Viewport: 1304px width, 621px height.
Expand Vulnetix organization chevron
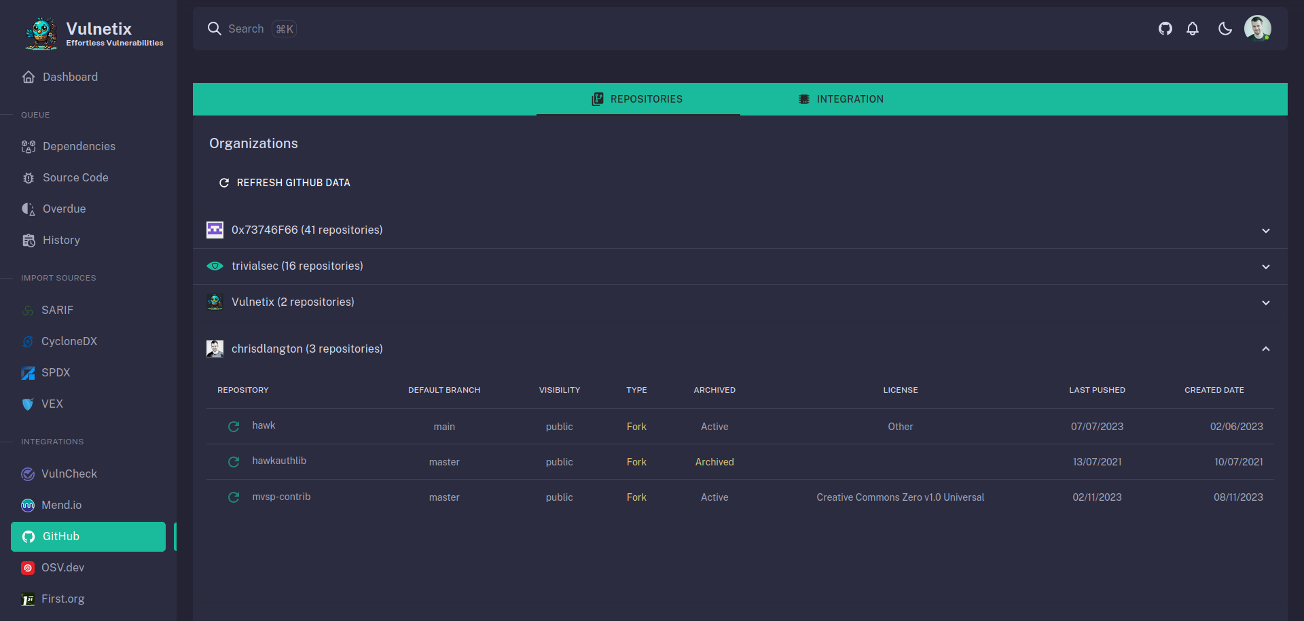click(x=1266, y=302)
